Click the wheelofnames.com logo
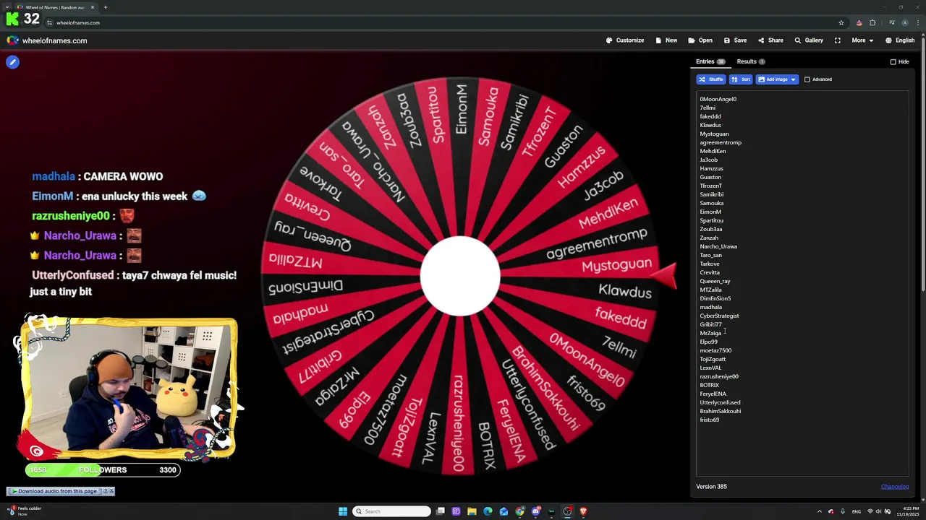This screenshot has width=926, height=520. (47, 40)
